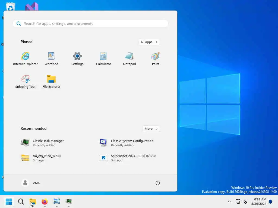Open the Settings gear app
The width and height of the screenshot is (278, 208).
point(77,59)
